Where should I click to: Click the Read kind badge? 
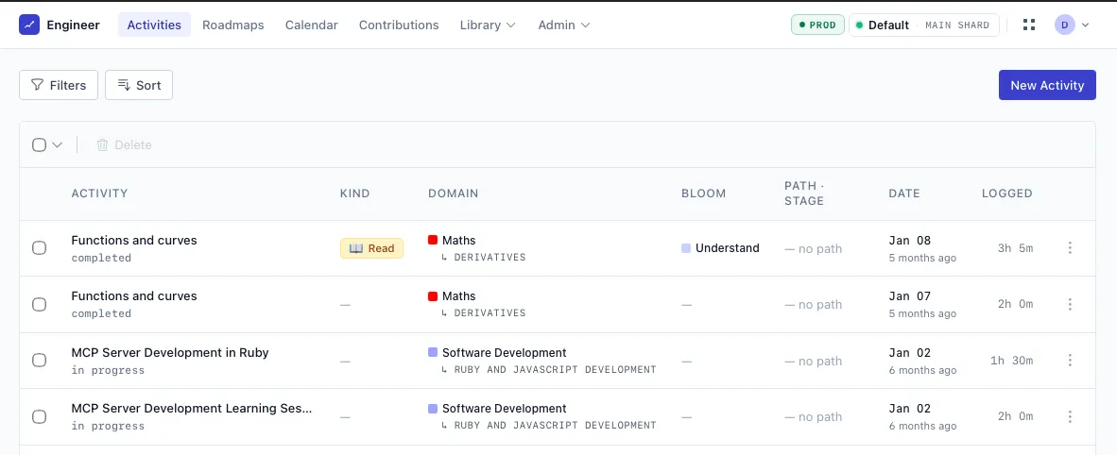coord(371,247)
